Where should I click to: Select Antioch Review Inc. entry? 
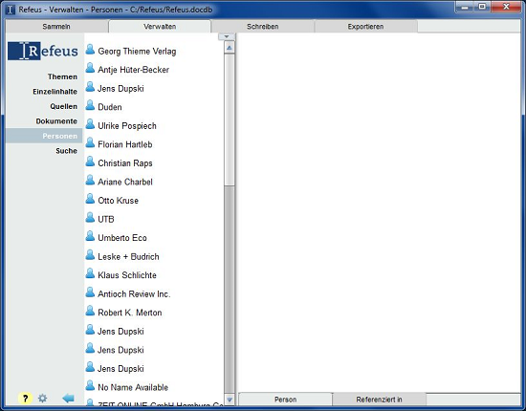134,294
